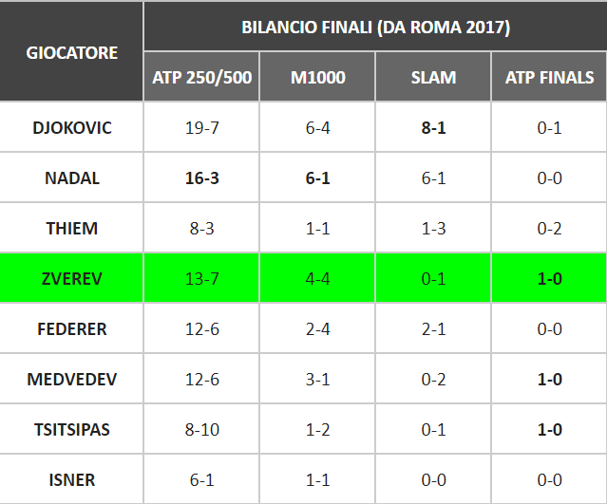Screen dimensions: 607x504
Task: Click the GIOCATORE column header
Action: coord(71,51)
